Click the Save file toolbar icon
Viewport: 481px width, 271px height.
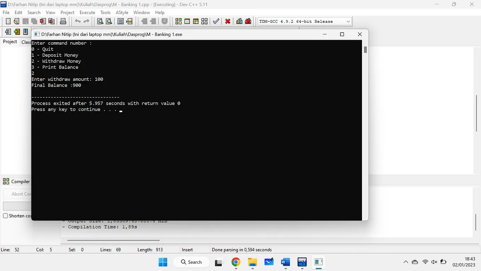26,21
